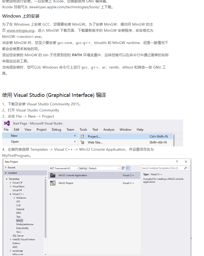Switch templates to small icons grid view
The width and height of the screenshot is (204, 256).
click(123, 168)
